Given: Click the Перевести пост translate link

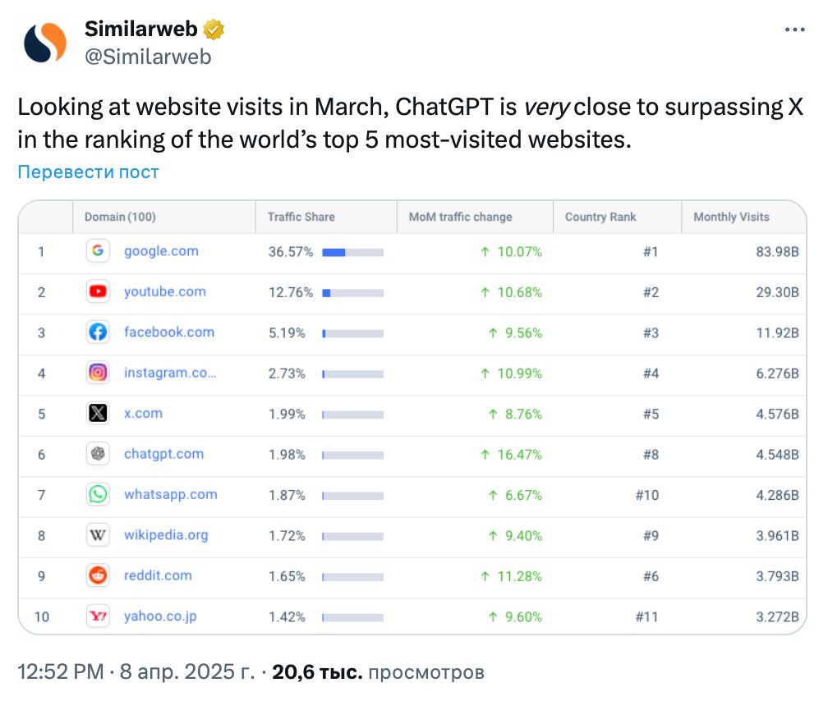Looking at the screenshot, I should pyautogui.click(x=88, y=172).
